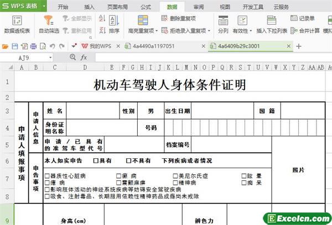Add a new document tab with plus
332x225 pixels.
point(299,46)
